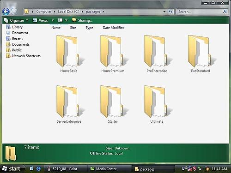The width and height of the screenshot is (231, 173).
Task: Switch to the 5219_08 - Paint taskbar button
Action: coord(65,169)
